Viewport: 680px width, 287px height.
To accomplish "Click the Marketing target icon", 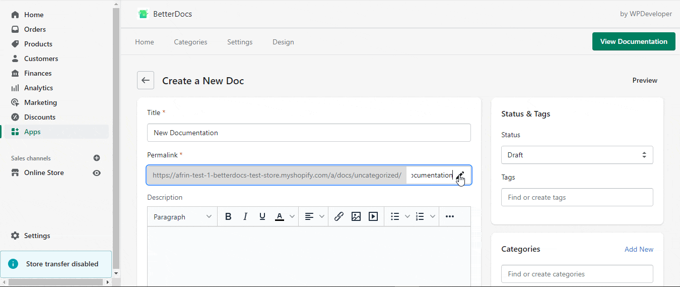I will (15, 102).
